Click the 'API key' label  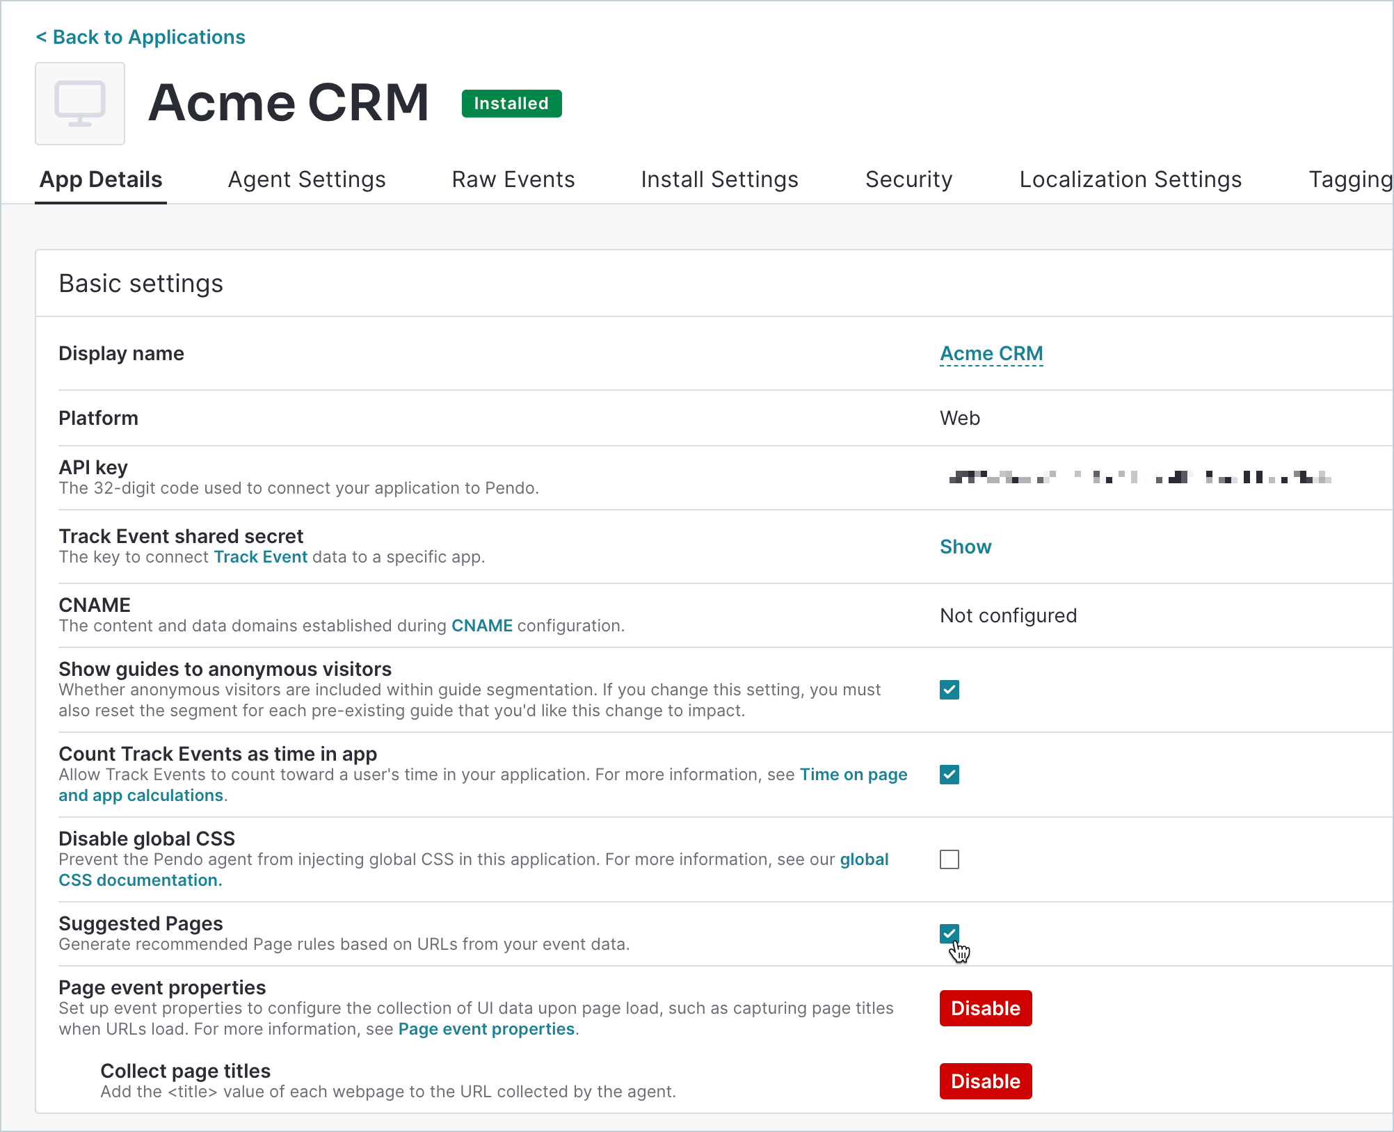[93, 467]
